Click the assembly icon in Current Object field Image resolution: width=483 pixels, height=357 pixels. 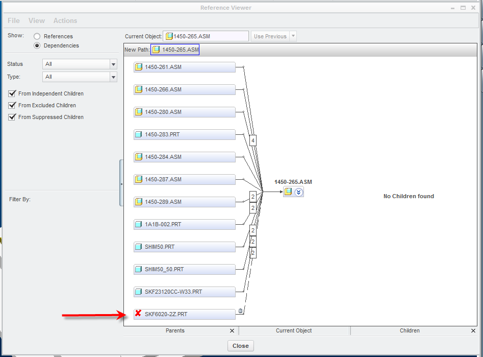pyautogui.click(x=169, y=36)
